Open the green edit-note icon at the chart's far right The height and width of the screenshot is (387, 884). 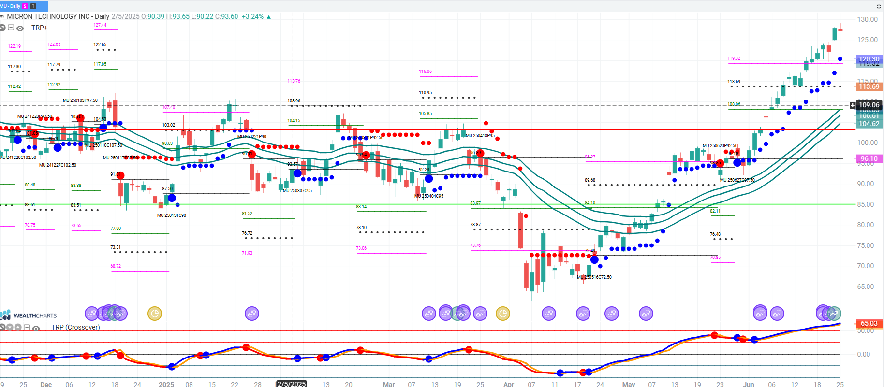coord(834,314)
